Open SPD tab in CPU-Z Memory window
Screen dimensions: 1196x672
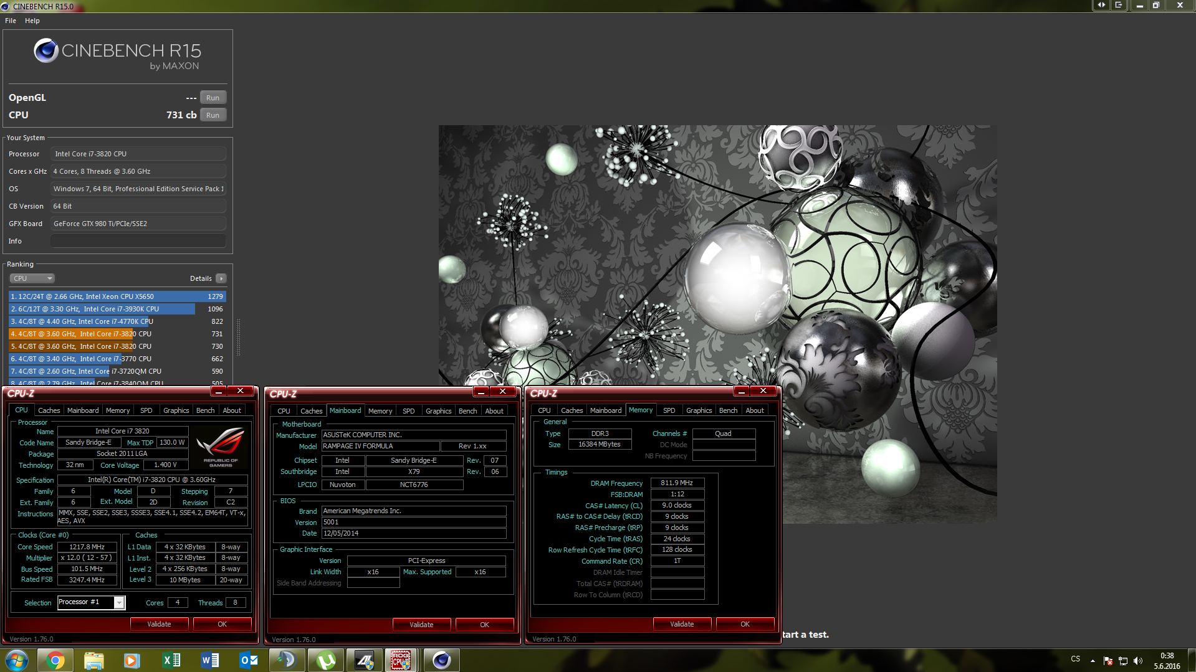pyautogui.click(x=669, y=410)
